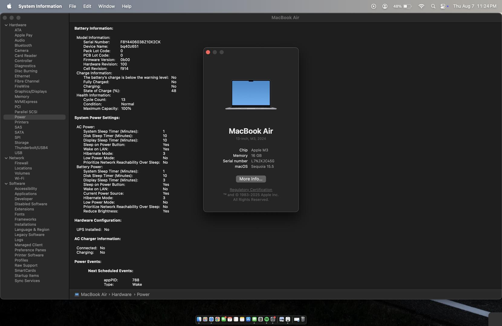Open the Apple menu
502x326 pixels.
(x=9, y=6)
